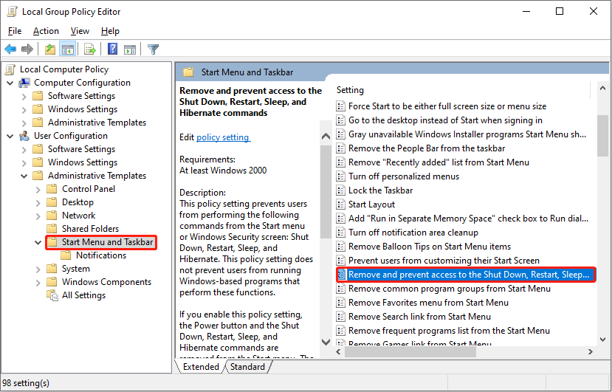Select the Shared Folders tree item
The image size is (612, 392).
point(90,229)
